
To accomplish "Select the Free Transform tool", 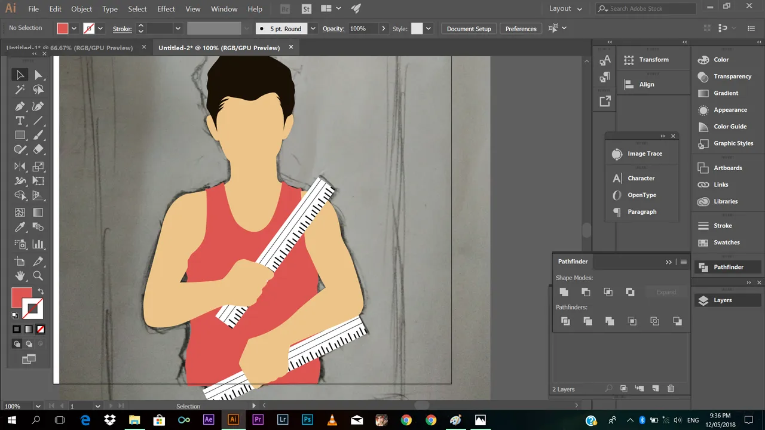I will (x=38, y=181).
